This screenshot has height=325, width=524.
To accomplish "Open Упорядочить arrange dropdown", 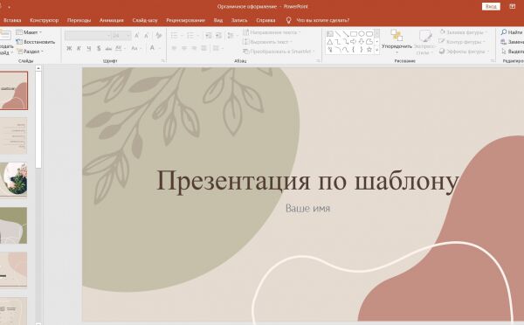I will click(396, 43).
